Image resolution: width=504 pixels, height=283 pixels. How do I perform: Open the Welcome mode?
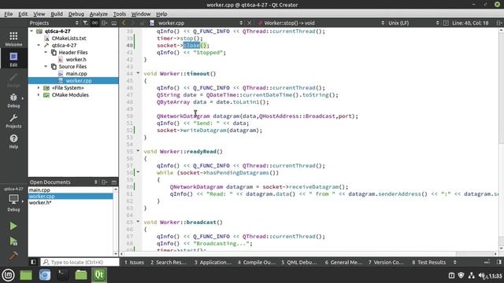(x=13, y=39)
